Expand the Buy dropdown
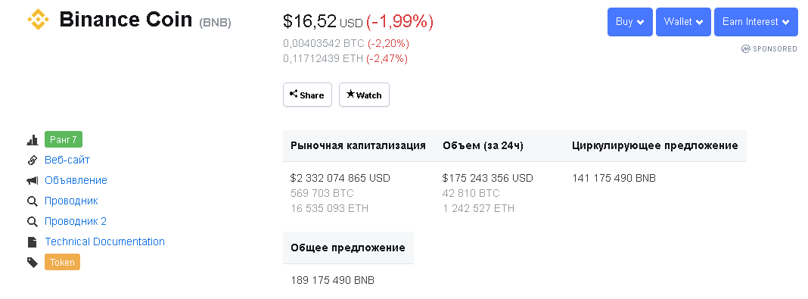Screen dimensions: 808x299 tap(629, 22)
